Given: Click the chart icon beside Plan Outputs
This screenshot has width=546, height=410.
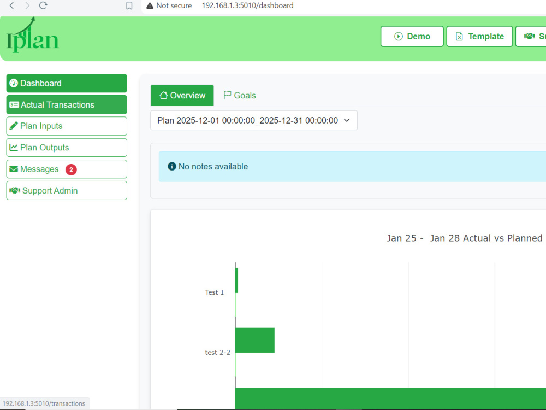Looking at the screenshot, I should (14, 147).
